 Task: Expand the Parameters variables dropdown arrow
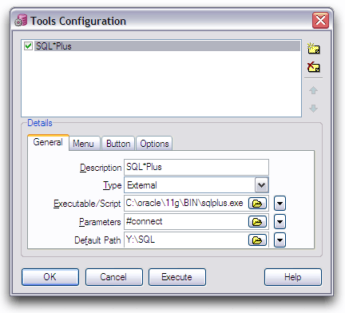(280, 222)
